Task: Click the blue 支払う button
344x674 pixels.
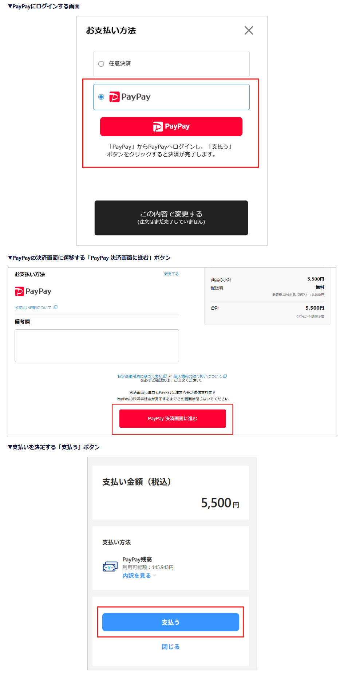Action: tap(171, 622)
